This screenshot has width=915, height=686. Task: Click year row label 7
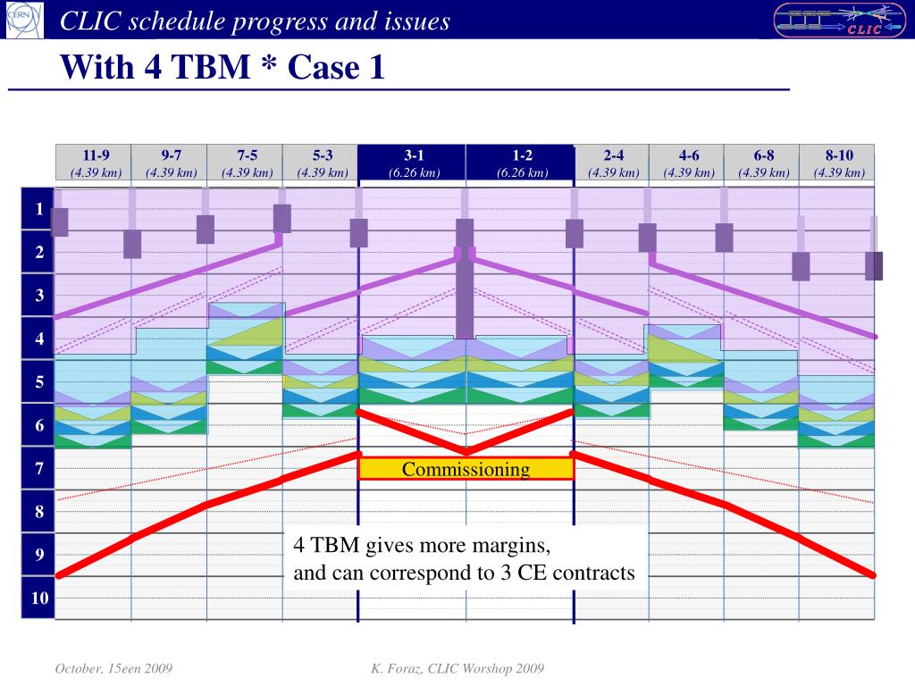[x=38, y=468]
